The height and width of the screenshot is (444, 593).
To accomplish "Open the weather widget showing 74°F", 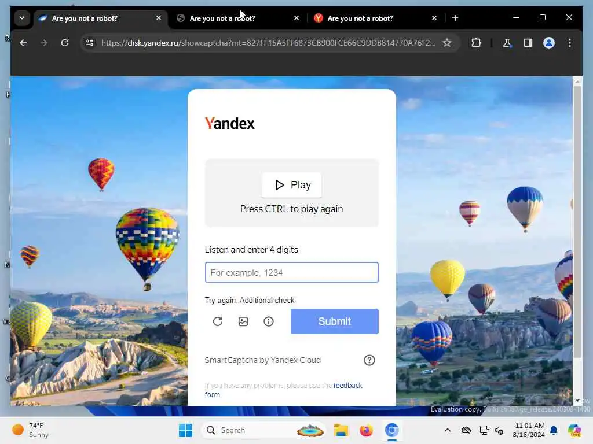I will point(30,430).
